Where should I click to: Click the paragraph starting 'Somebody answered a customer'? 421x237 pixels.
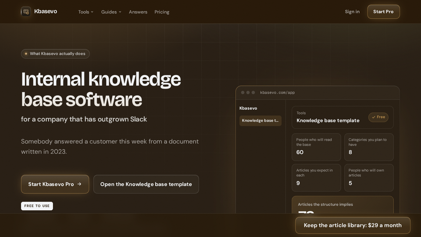110,147
